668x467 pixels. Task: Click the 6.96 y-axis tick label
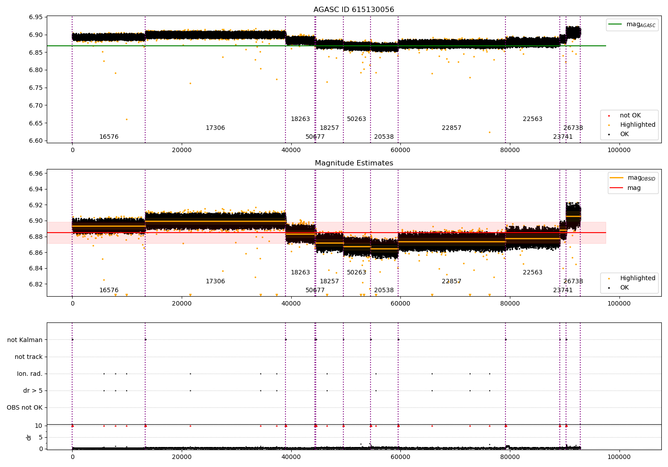coord(36,173)
